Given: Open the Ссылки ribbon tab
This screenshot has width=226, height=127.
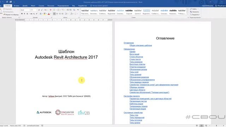Looking at the screenshot, I should point(41,6).
